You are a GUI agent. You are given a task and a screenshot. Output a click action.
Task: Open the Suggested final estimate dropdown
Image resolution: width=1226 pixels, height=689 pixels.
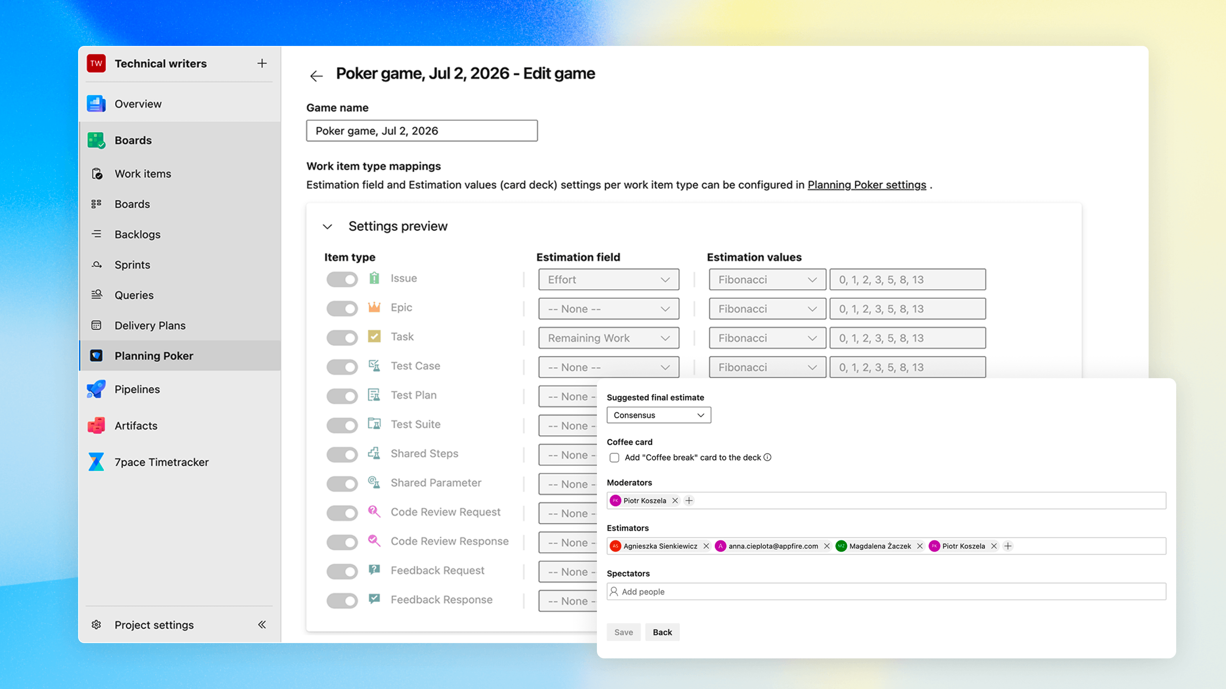659,415
